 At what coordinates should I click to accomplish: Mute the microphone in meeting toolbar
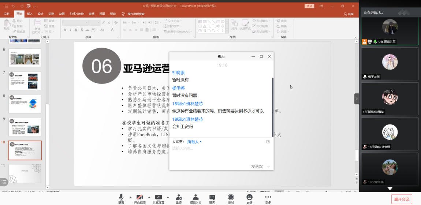[121, 198]
